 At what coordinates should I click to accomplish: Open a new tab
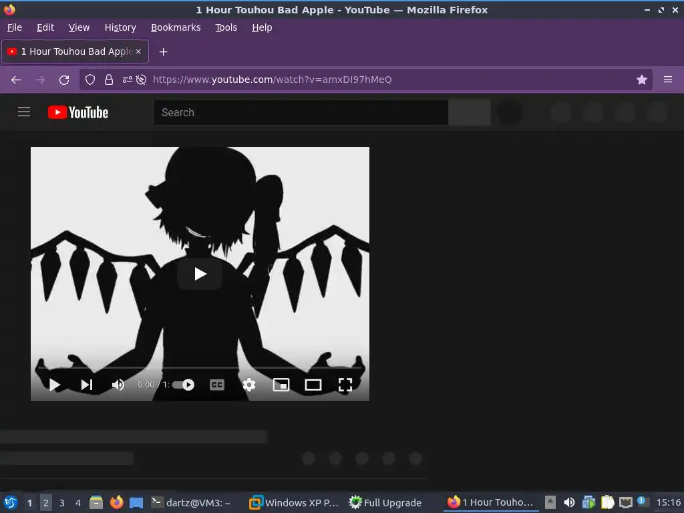163,52
